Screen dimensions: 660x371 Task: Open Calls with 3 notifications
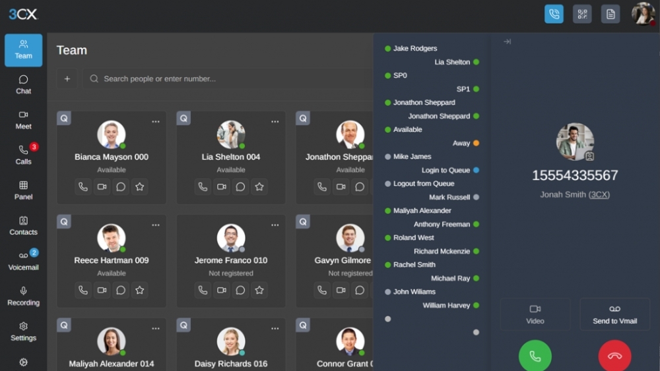pyautogui.click(x=24, y=155)
